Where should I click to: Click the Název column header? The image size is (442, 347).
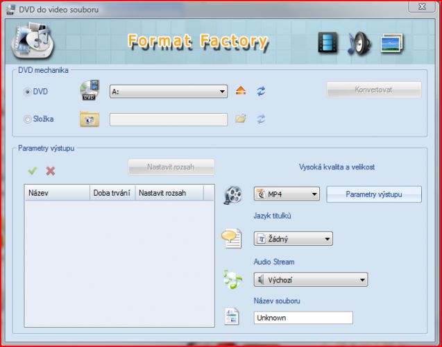coord(57,193)
